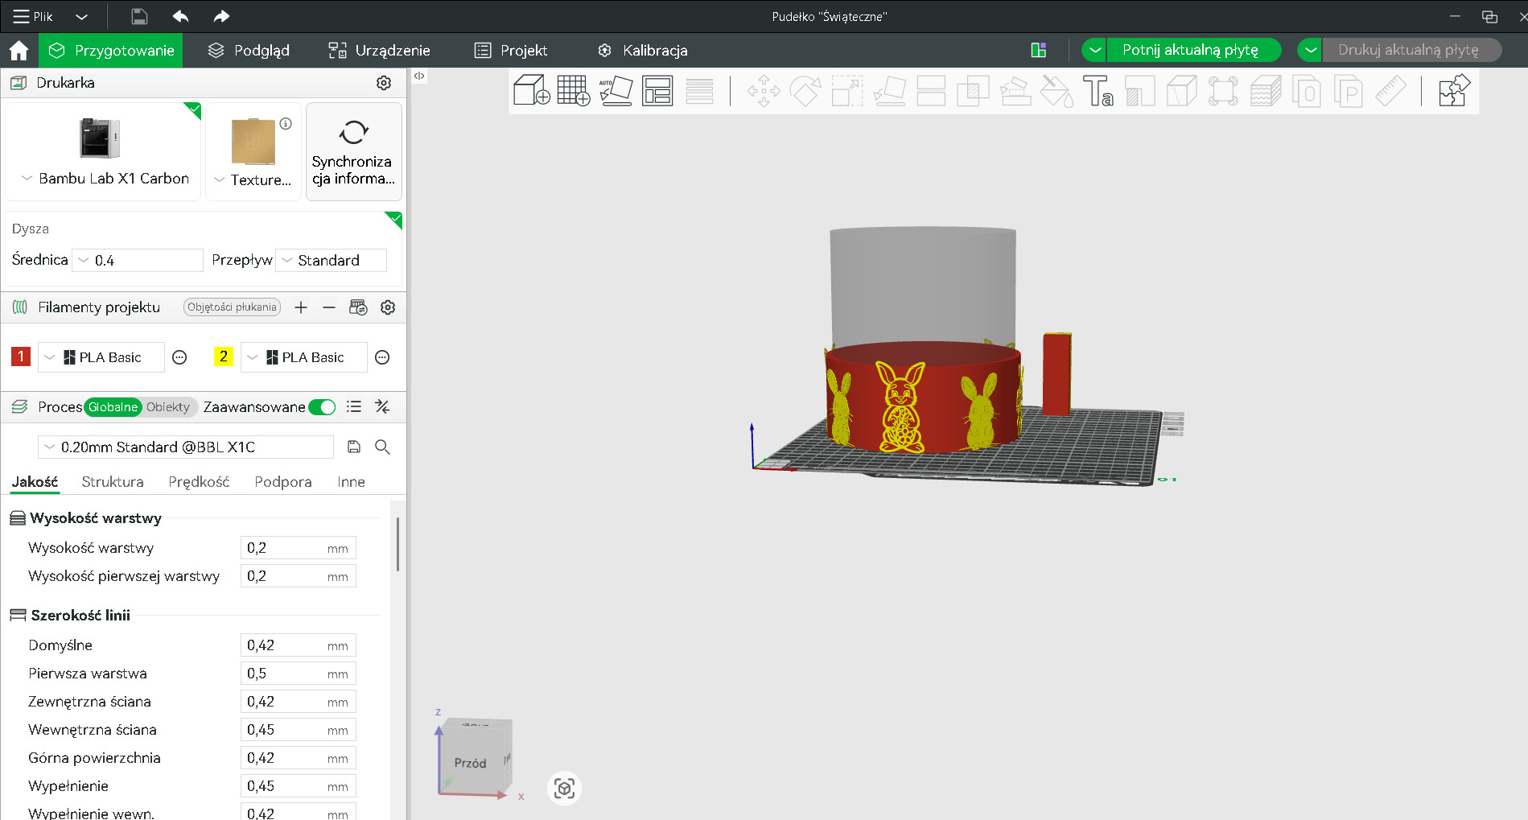Disable the Zaawansowane toggle
This screenshot has width=1528, height=820.
click(x=322, y=407)
